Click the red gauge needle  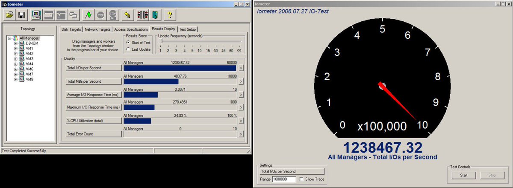coord(398,101)
